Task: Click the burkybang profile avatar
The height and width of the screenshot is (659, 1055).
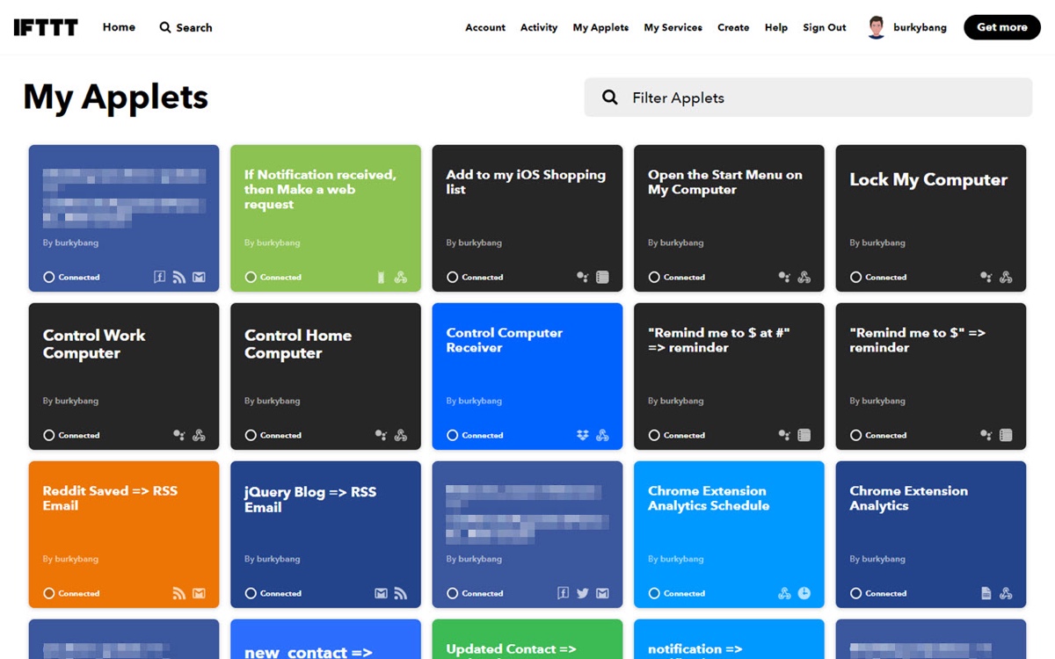Action: [x=876, y=27]
